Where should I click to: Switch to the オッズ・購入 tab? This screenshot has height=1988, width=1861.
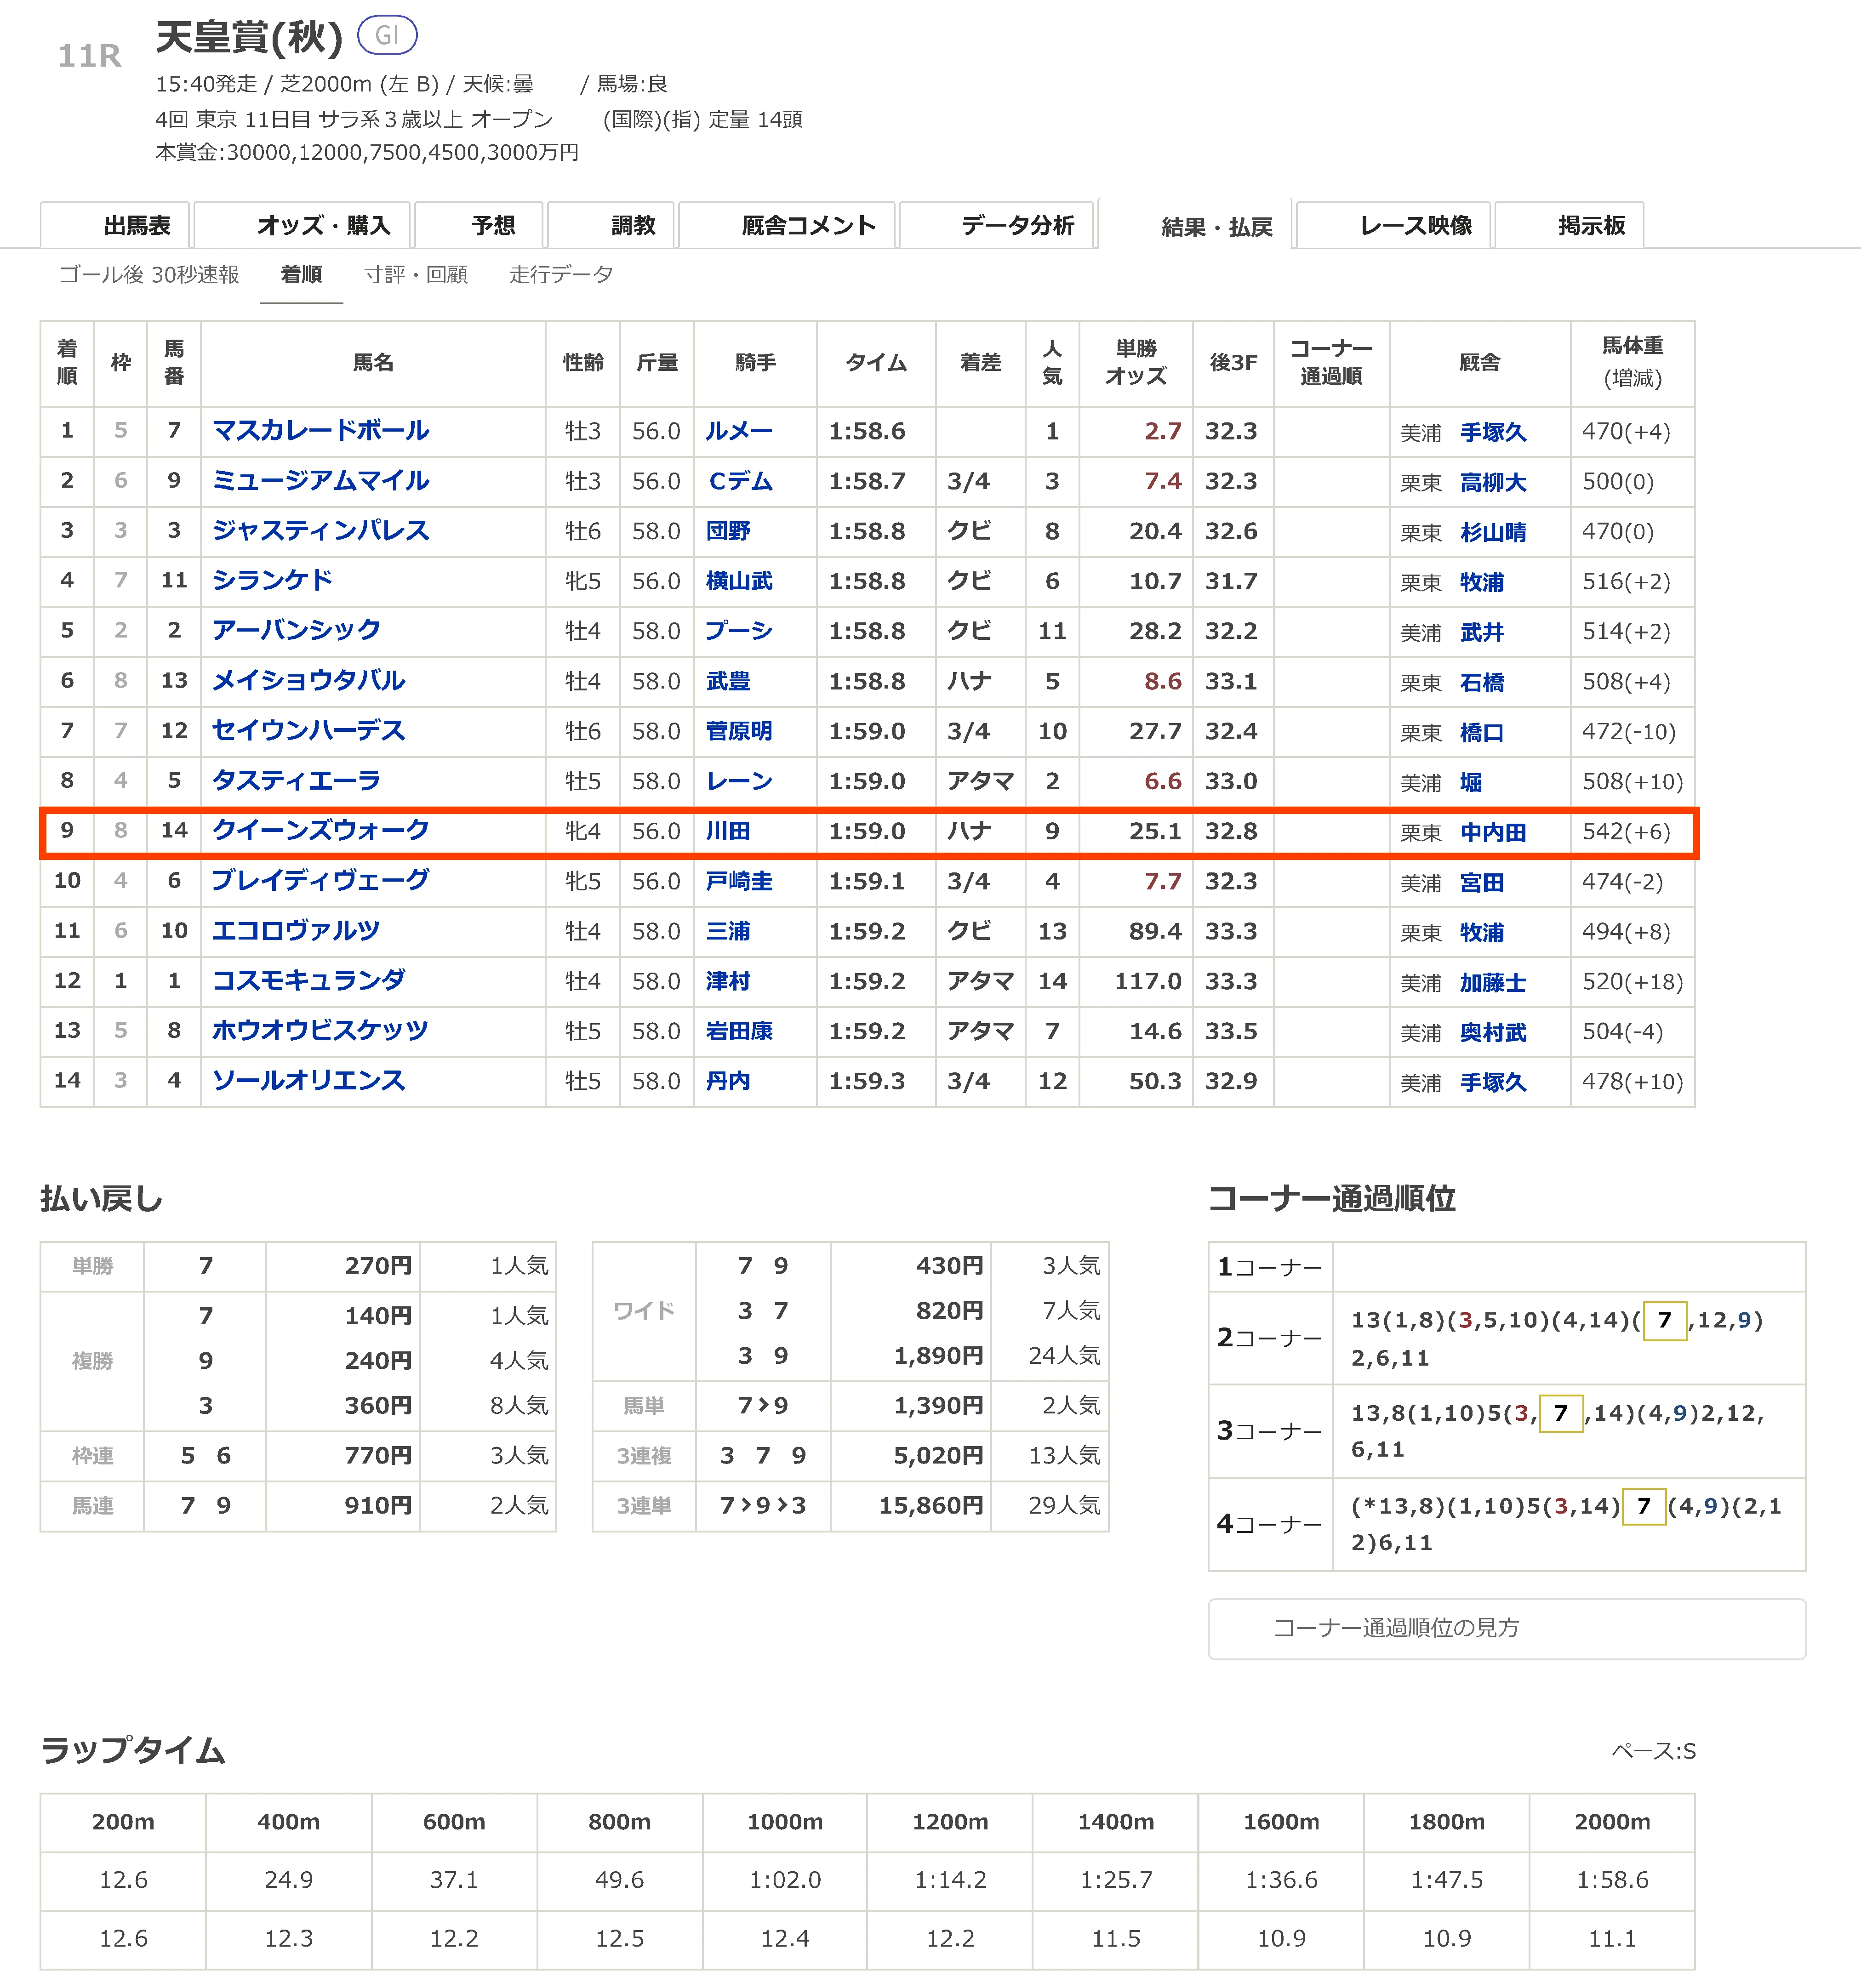302,225
